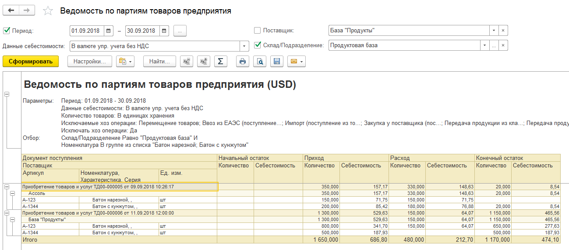Viewport: 569px width, 250px height.
Task: Click income cost 187,93 cell
Action: (364, 233)
